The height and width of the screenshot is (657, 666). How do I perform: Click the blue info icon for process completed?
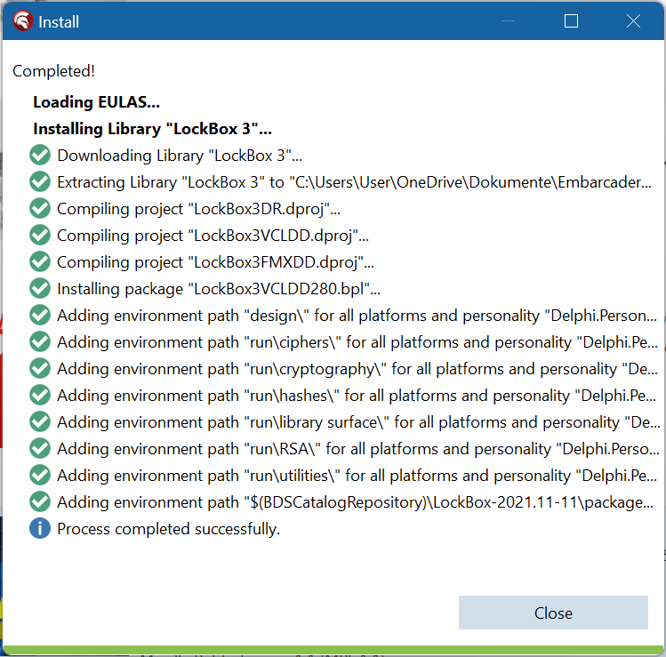point(40,528)
